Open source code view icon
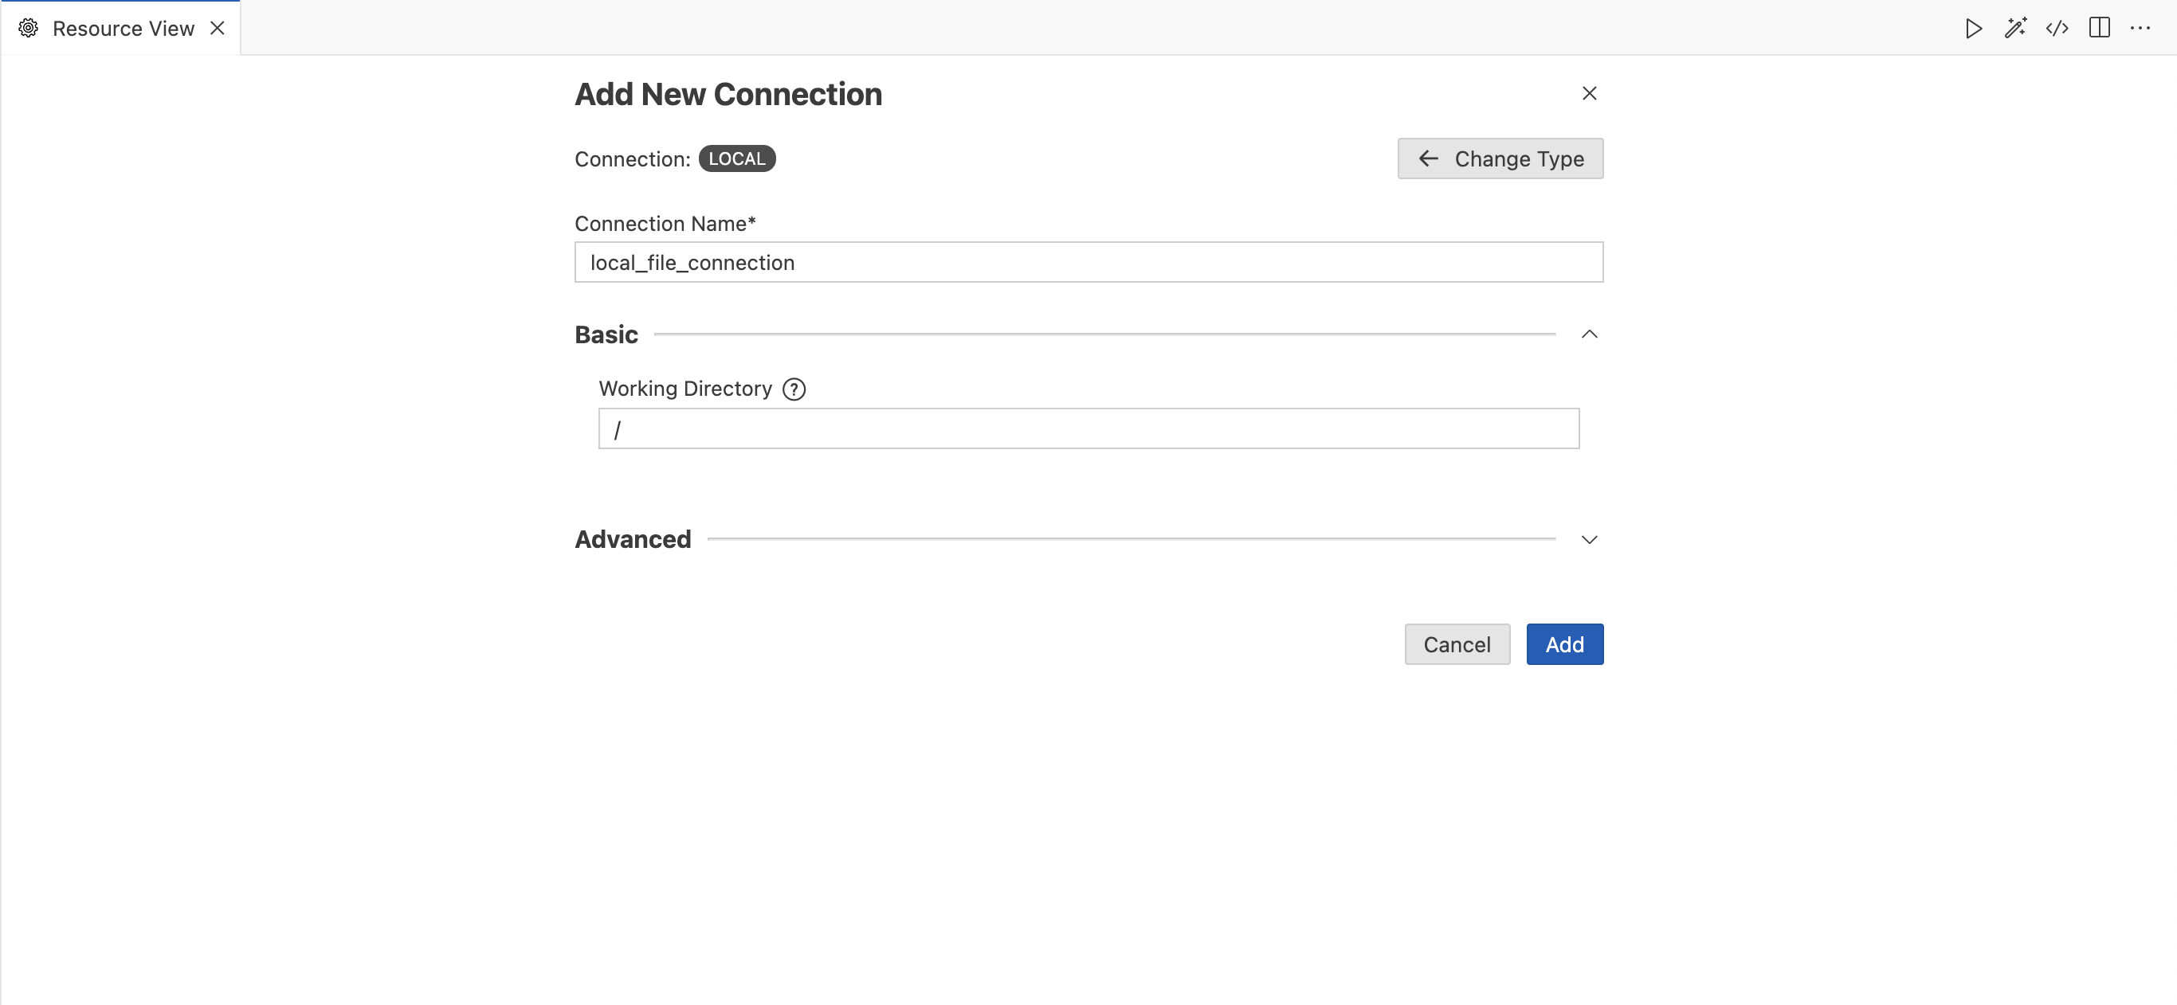The image size is (2177, 1005). (x=2057, y=29)
